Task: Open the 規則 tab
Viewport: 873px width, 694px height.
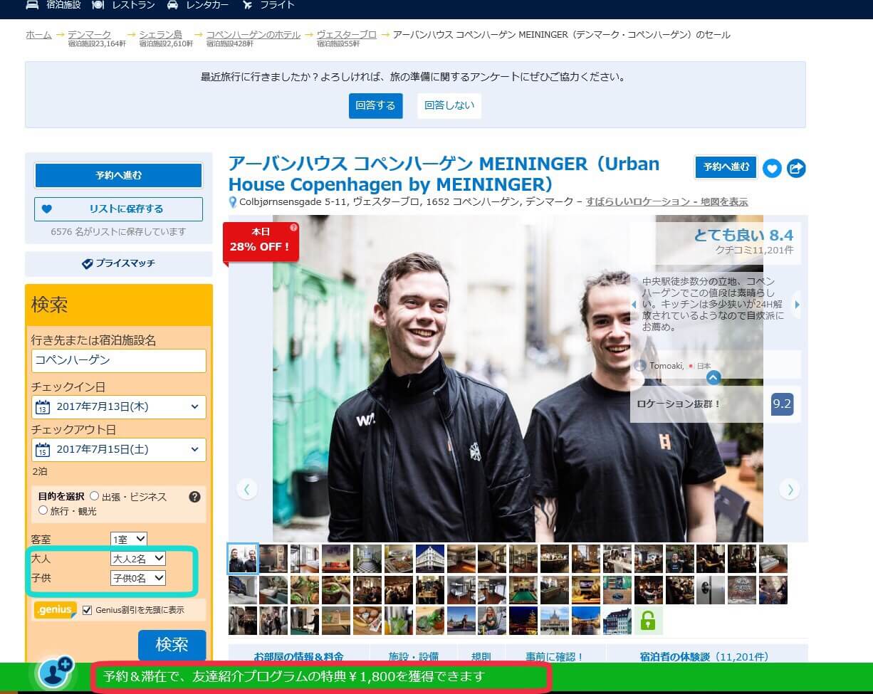Action: tap(481, 656)
